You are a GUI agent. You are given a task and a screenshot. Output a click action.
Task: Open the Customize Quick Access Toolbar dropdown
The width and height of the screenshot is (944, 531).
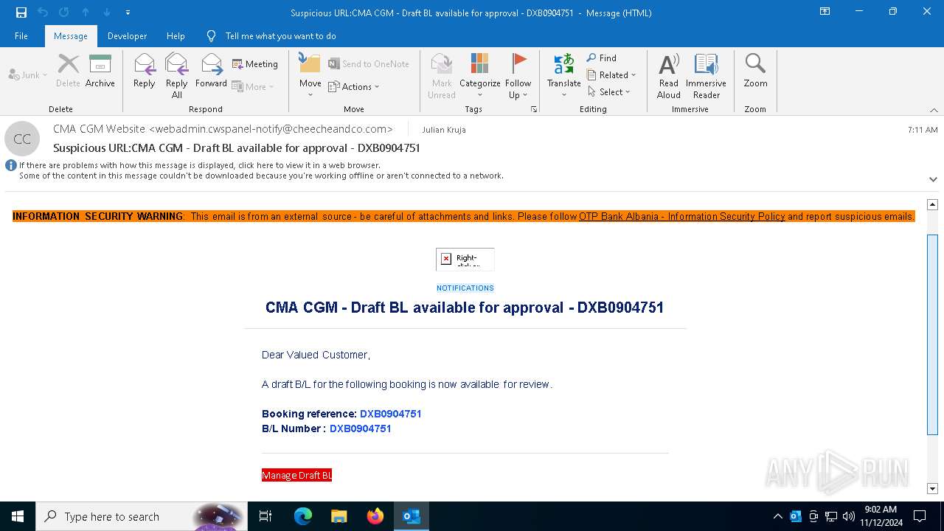pos(128,13)
